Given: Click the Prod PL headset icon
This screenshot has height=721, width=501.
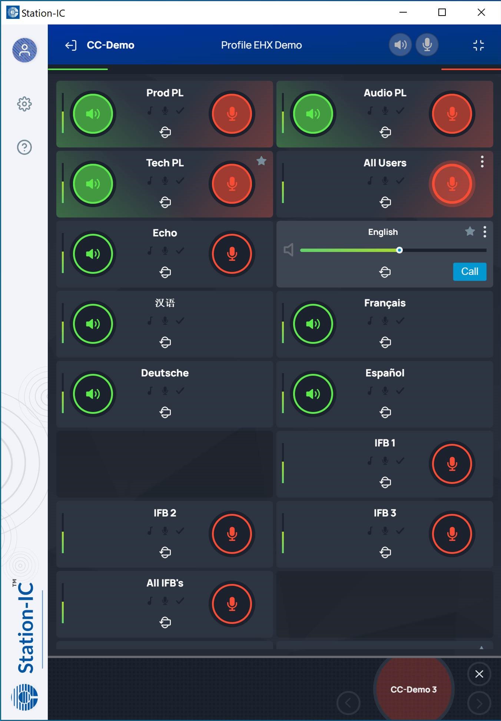Looking at the screenshot, I should pyautogui.click(x=165, y=132).
